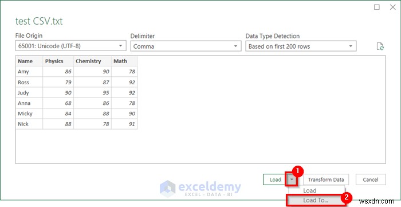Choose Load To... from the dropdown menu
The image size is (401, 207).
tap(316, 200)
